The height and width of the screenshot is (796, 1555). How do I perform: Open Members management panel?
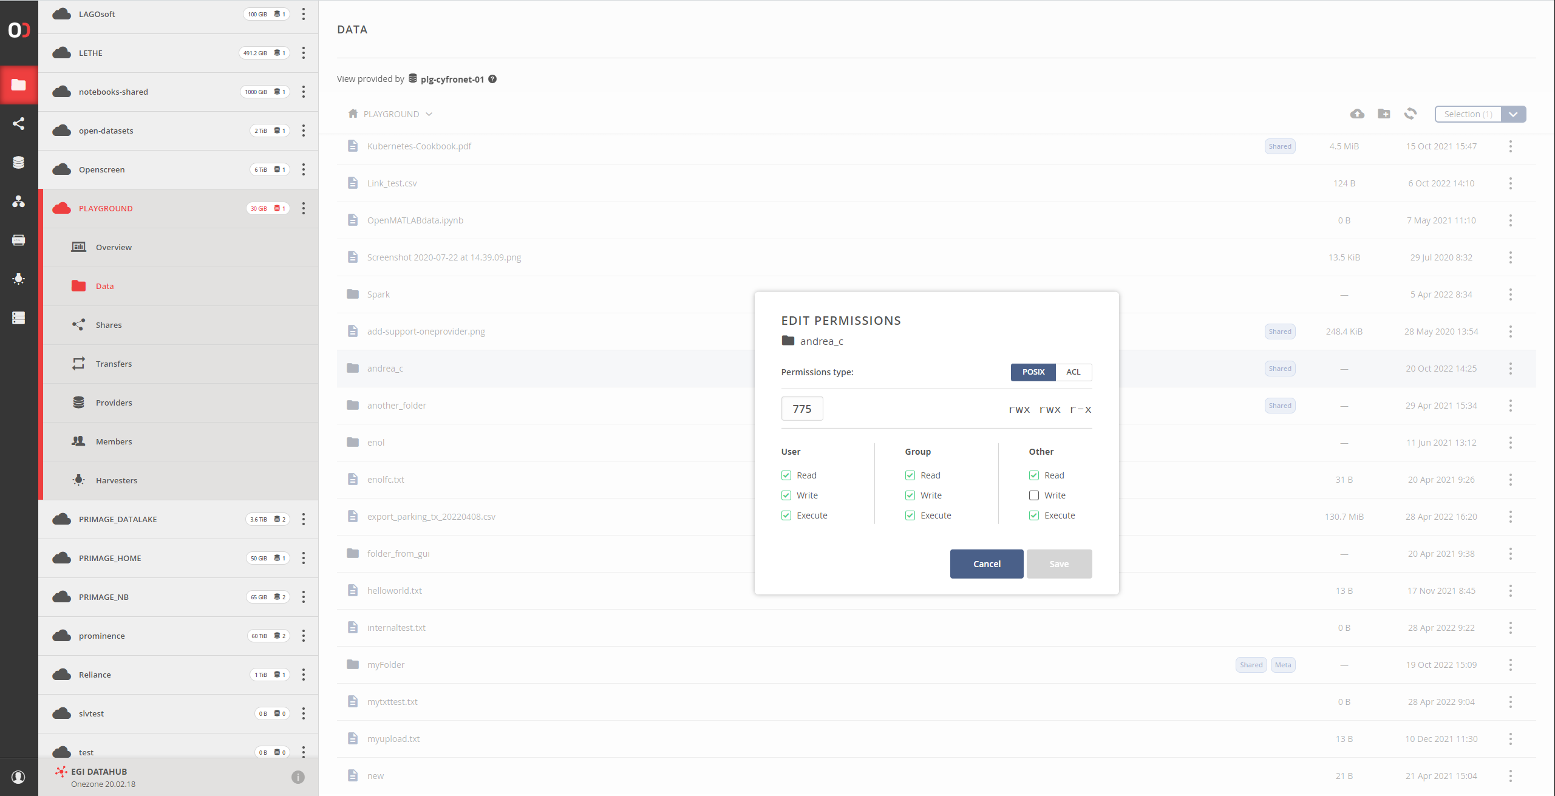[x=116, y=441]
